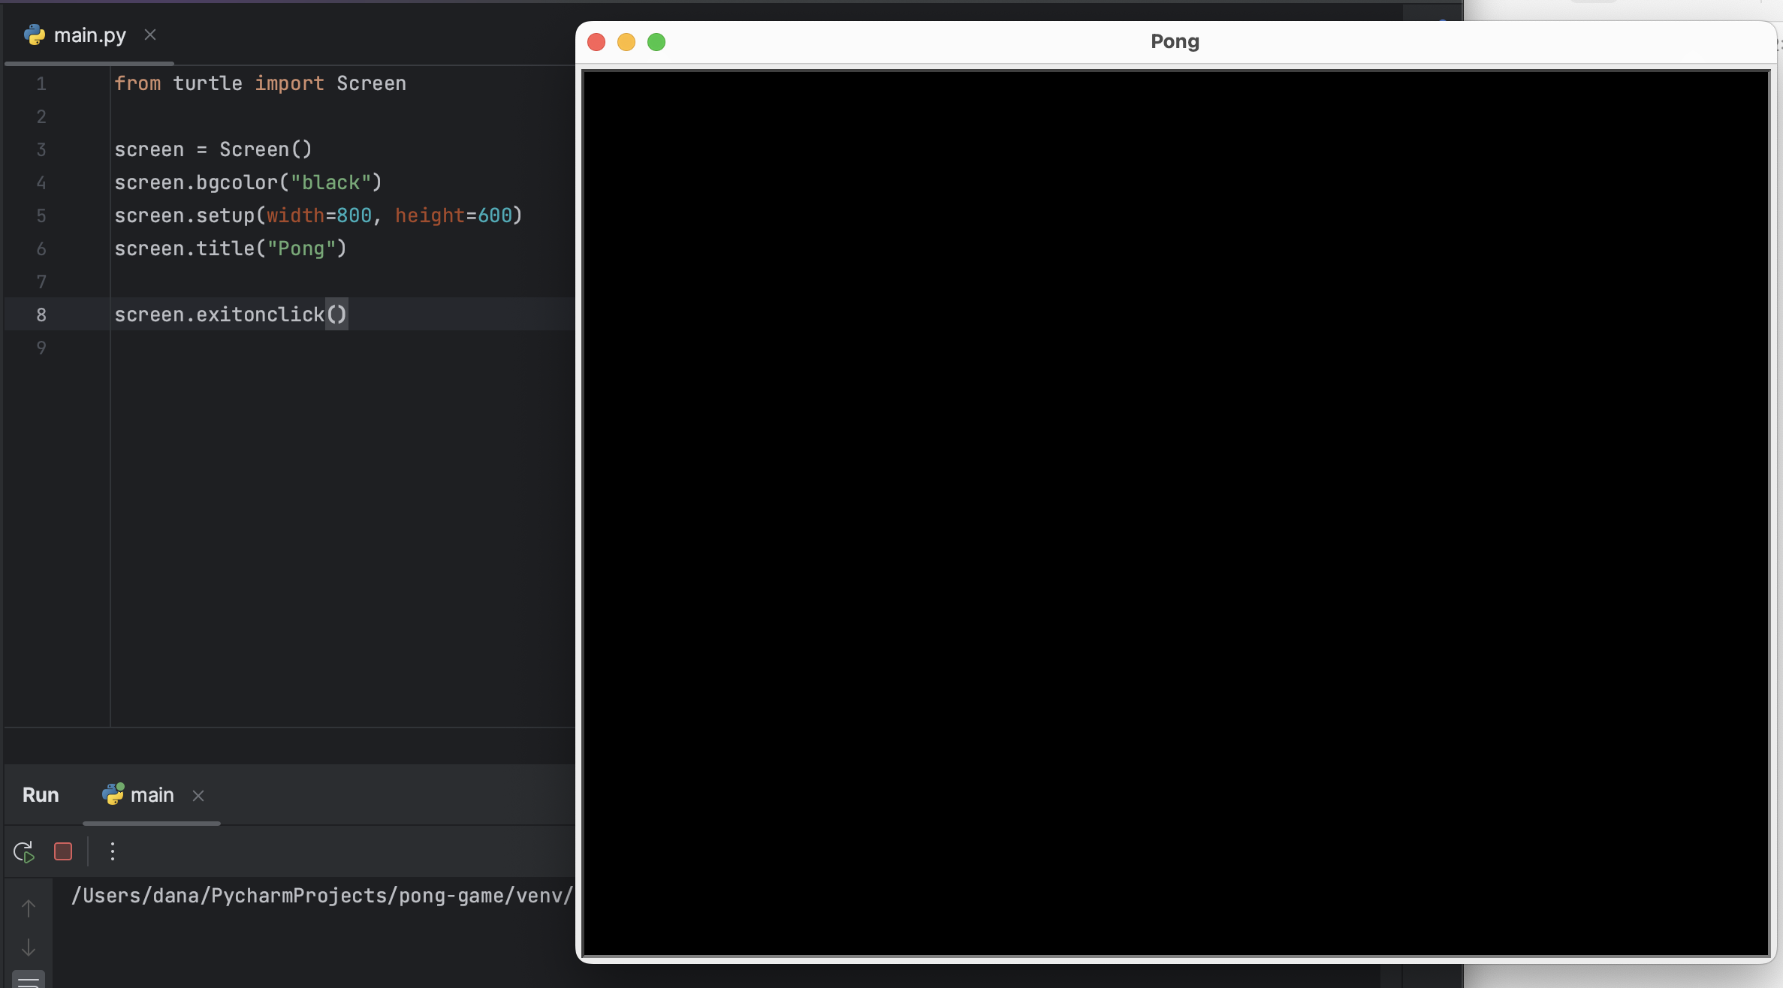Click the black canvas in the Pong window

1175,514
